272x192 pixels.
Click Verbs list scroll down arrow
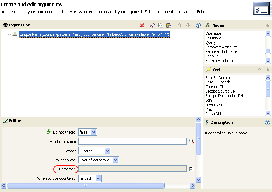tap(268, 113)
